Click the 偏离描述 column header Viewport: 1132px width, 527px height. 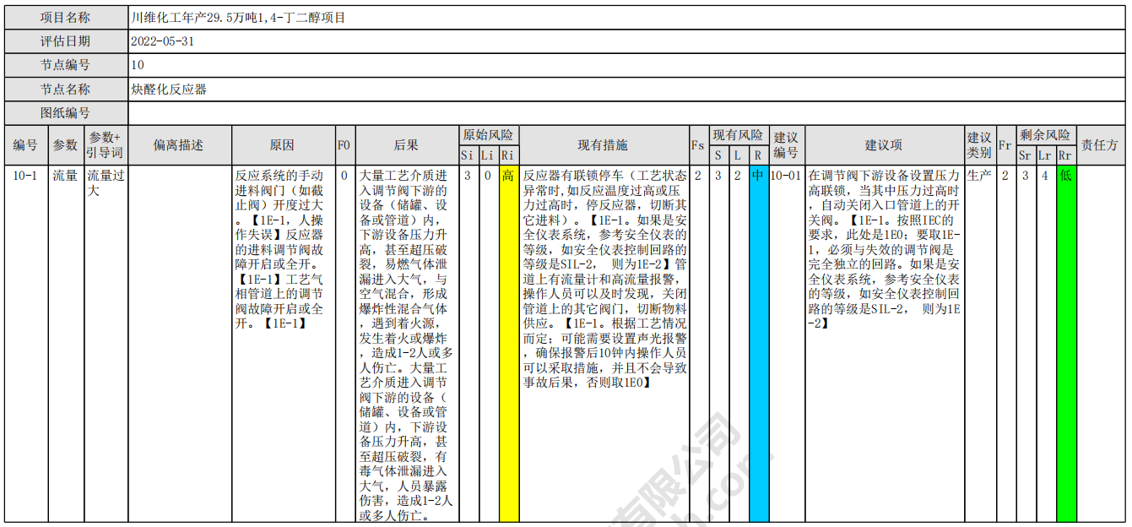click(180, 144)
